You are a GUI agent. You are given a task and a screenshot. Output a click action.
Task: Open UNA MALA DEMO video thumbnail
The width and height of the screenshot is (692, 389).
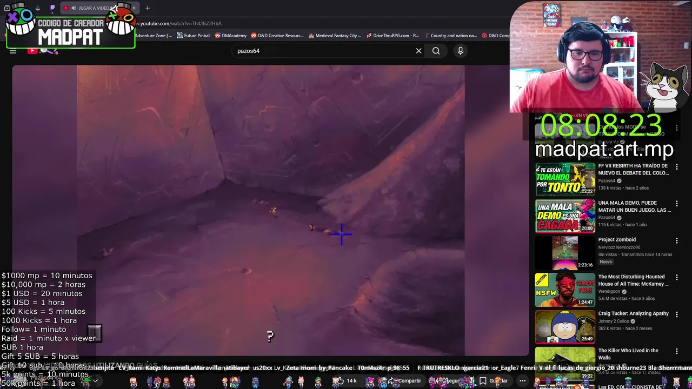click(565, 216)
